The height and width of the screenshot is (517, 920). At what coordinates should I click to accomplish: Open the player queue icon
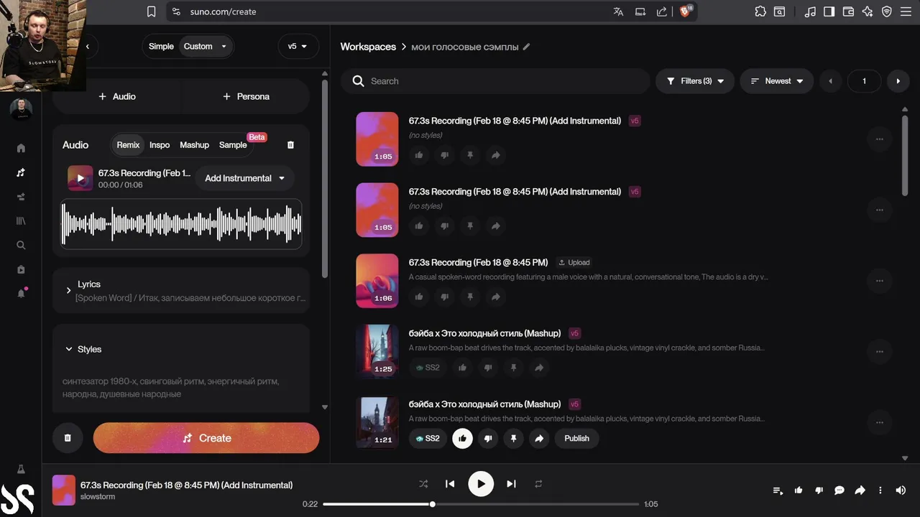(778, 490)
